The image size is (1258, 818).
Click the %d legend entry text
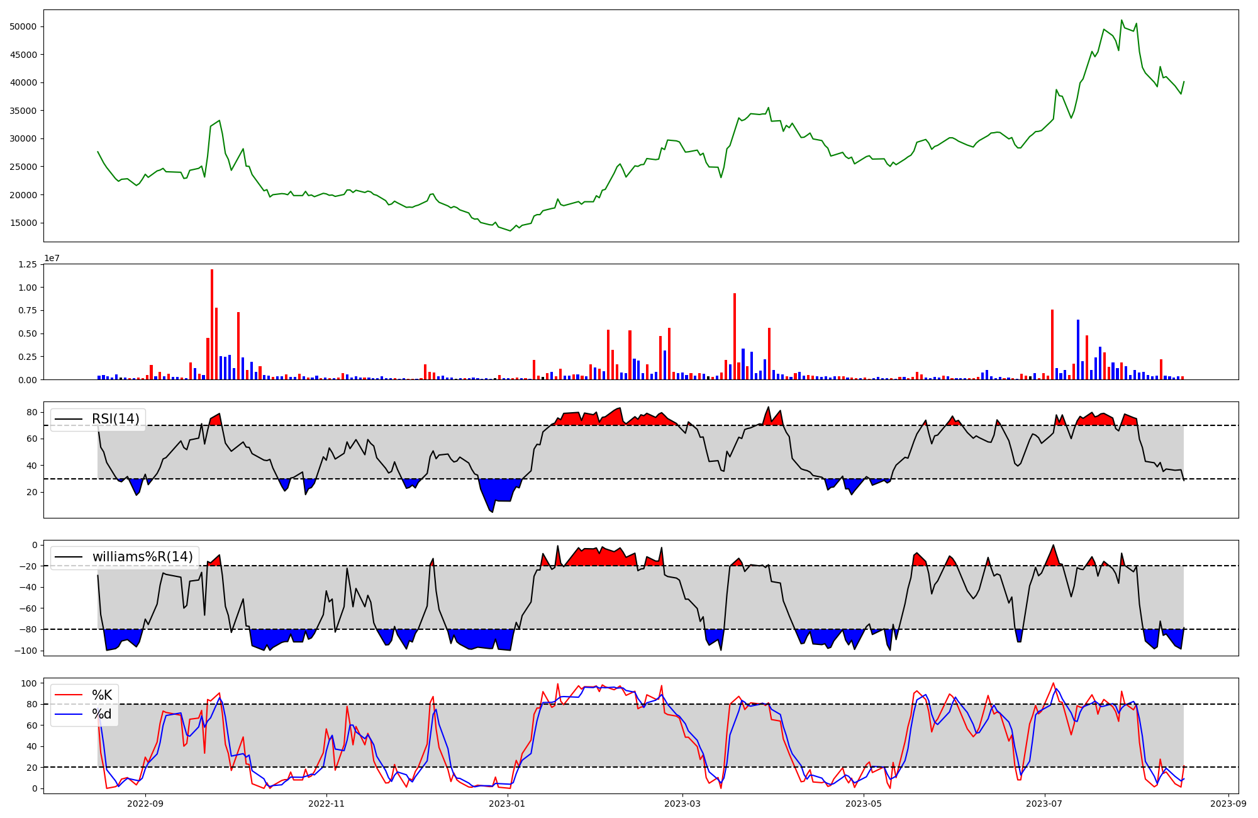(x=102, y=714)
